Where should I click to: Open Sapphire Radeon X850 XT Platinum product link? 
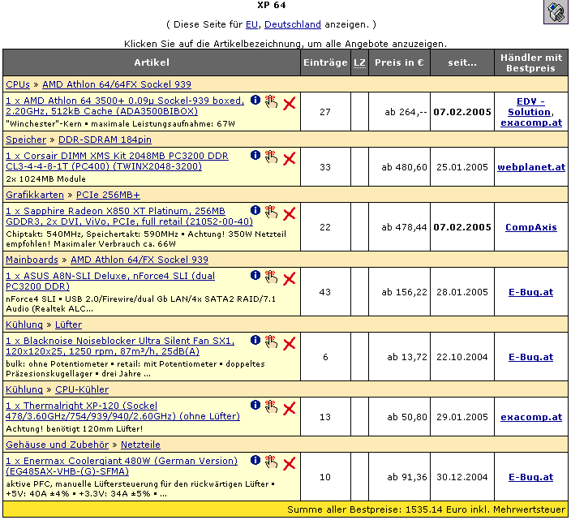pos(129,216)
